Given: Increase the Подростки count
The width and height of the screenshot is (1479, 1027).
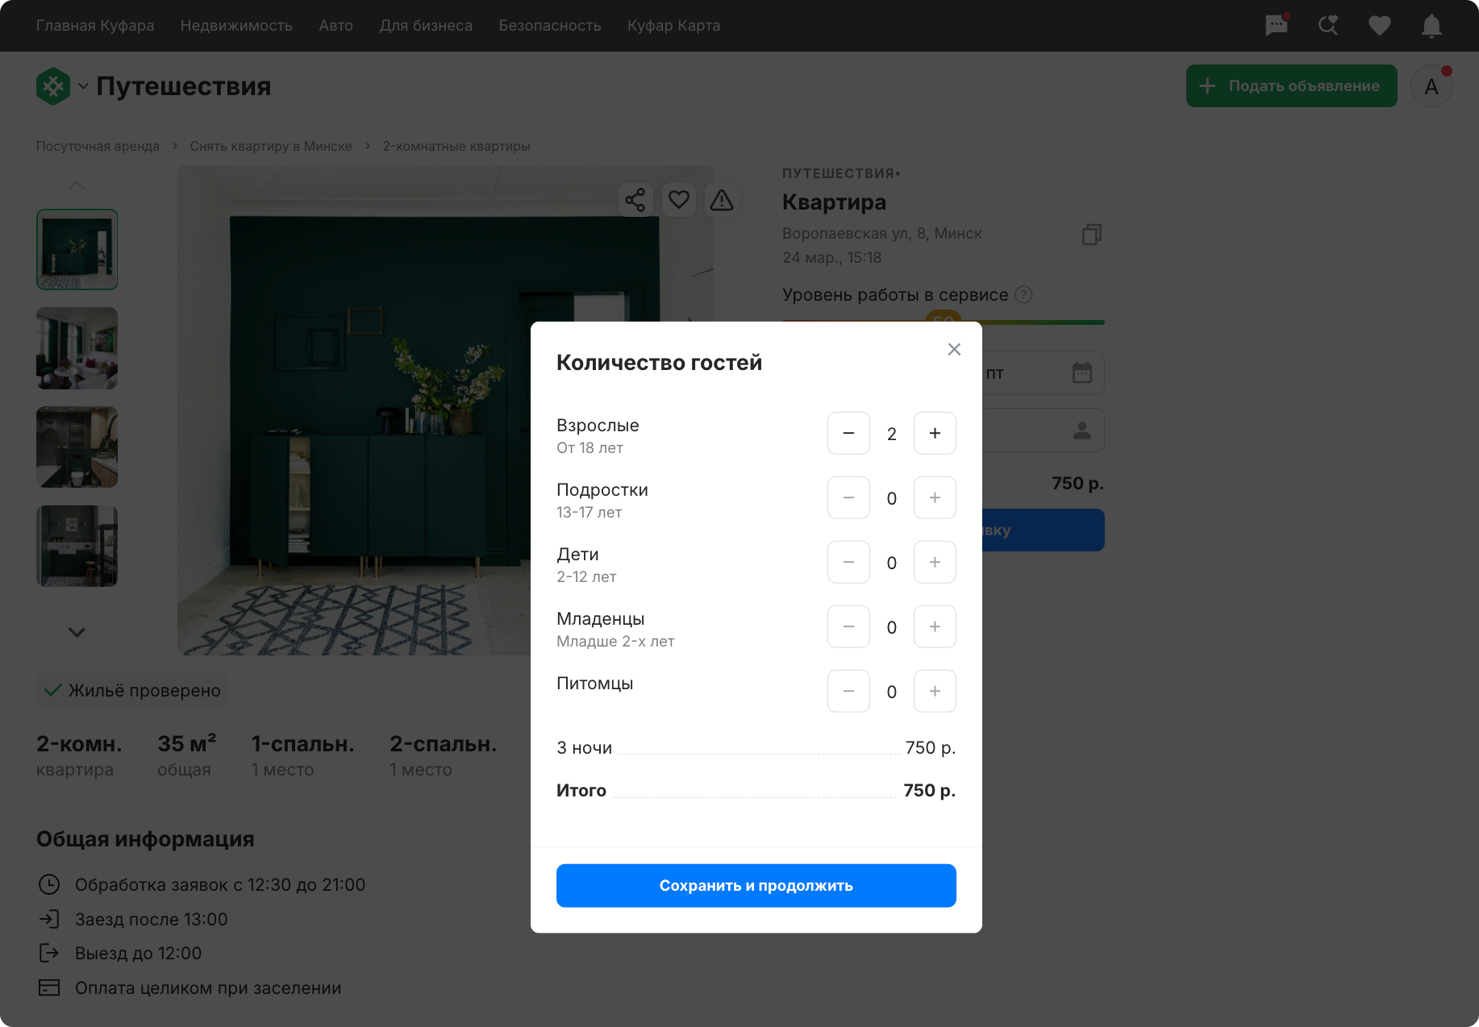Looking at the screenshot, I should 935,497.
